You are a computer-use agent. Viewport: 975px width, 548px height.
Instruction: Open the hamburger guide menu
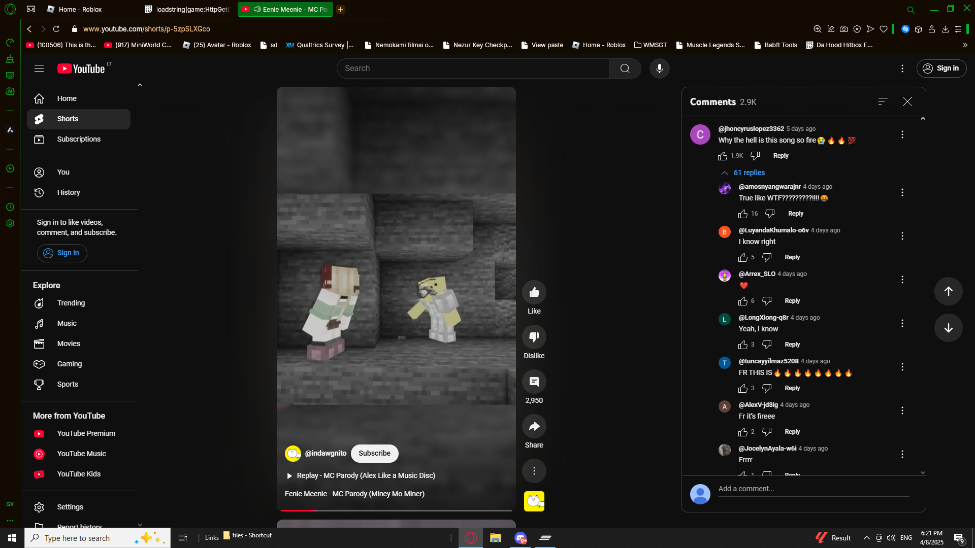coord(39,68)
